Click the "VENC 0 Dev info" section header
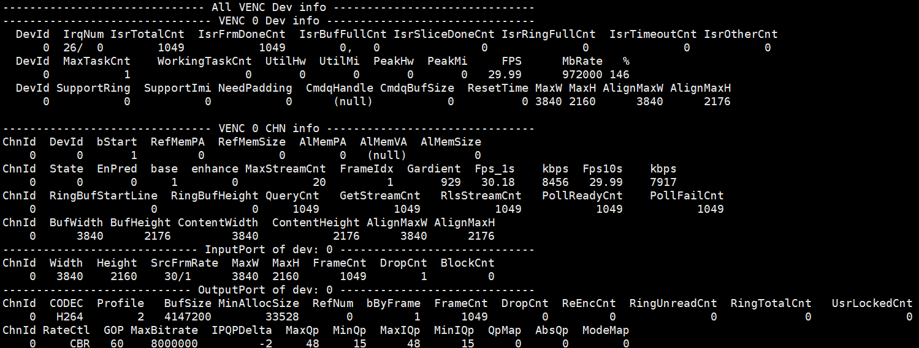919x348 pixels. coord(269,21)
